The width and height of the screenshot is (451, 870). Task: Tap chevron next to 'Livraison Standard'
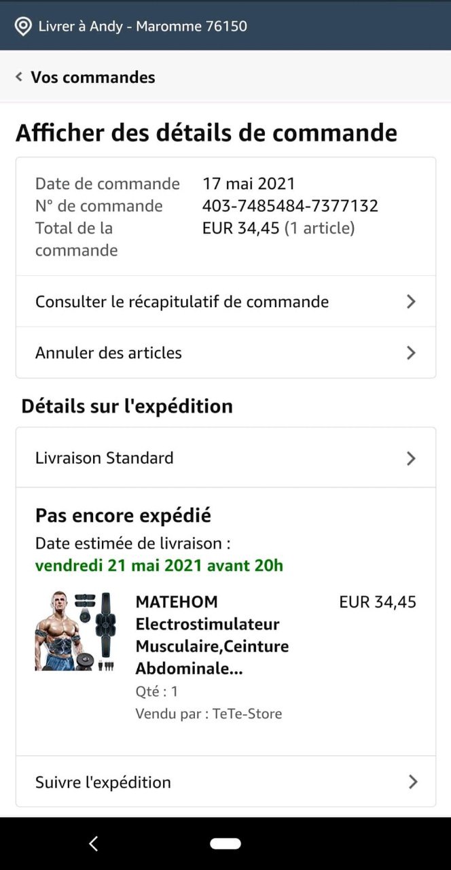coord(411,458)
